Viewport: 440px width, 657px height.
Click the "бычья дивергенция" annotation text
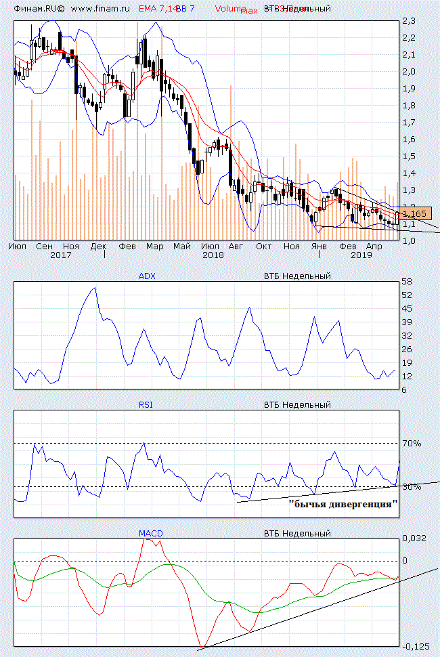point(343,504)
